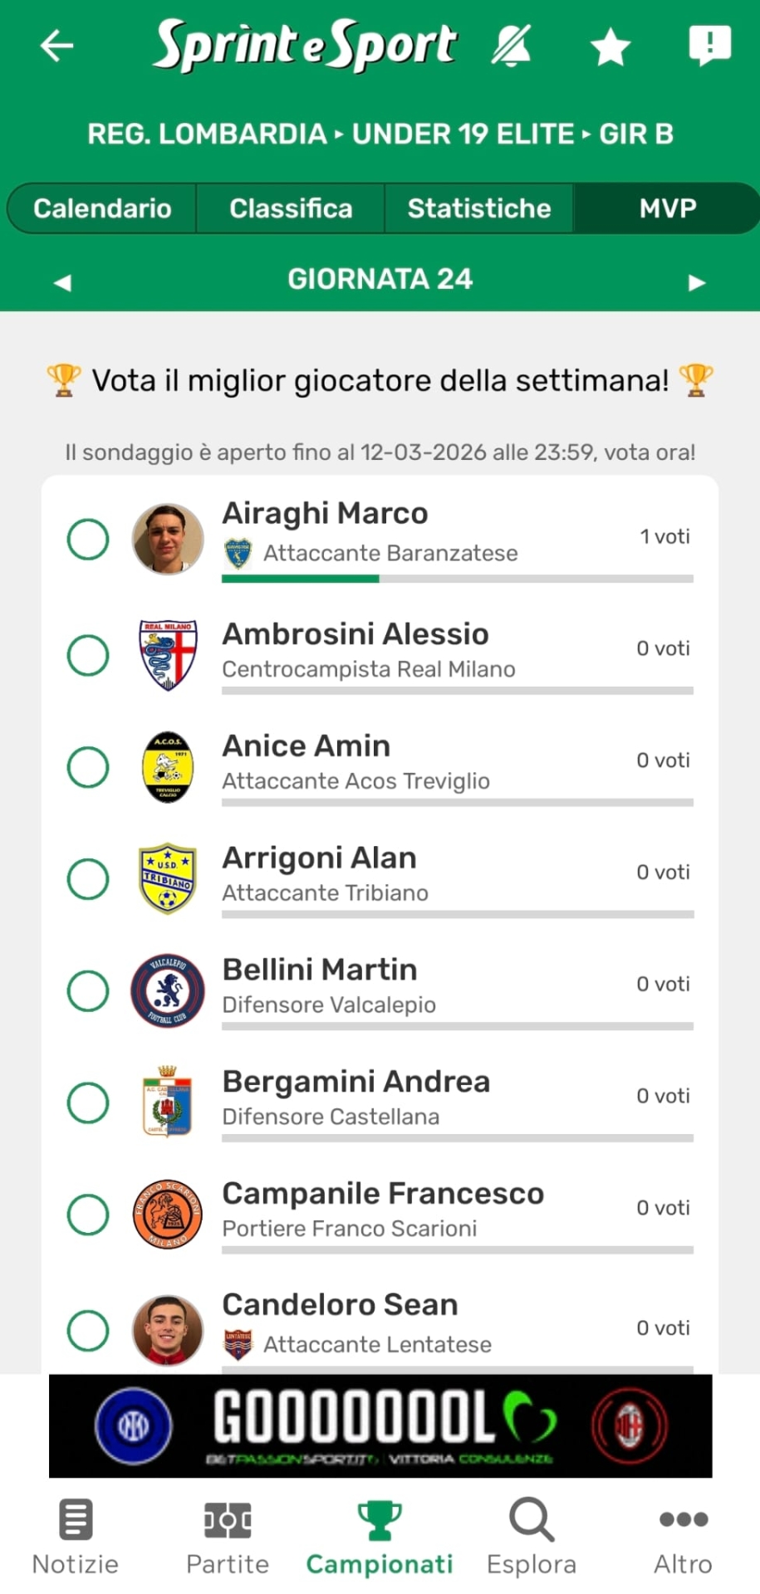Click Airaghi Marco's vote progress bar
Image resolution: width=760 pixels, height=1594 pixels.
(x=457, y=579)
